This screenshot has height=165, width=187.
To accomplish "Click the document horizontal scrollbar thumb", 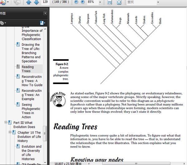I will 136,163.
